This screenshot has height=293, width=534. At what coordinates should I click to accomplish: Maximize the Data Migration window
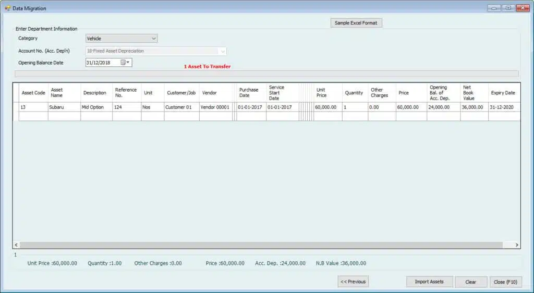[x=508, y=8]
